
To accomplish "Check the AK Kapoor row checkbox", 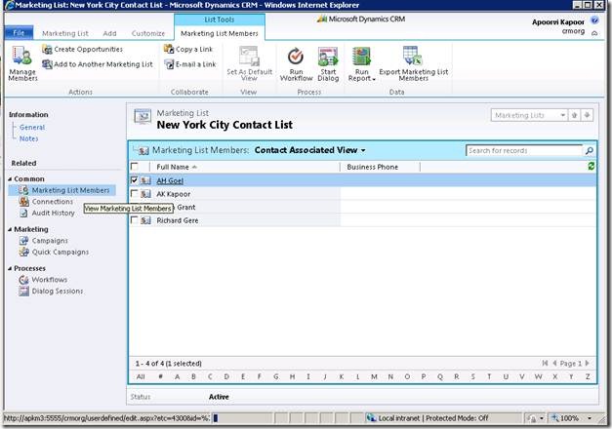I will pyautogui.click(x=134, y=194).
